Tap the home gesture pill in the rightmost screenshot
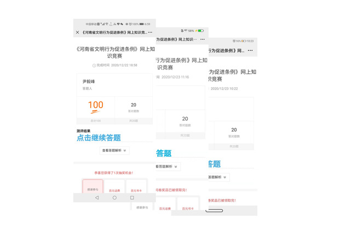 tap(214, 210)
